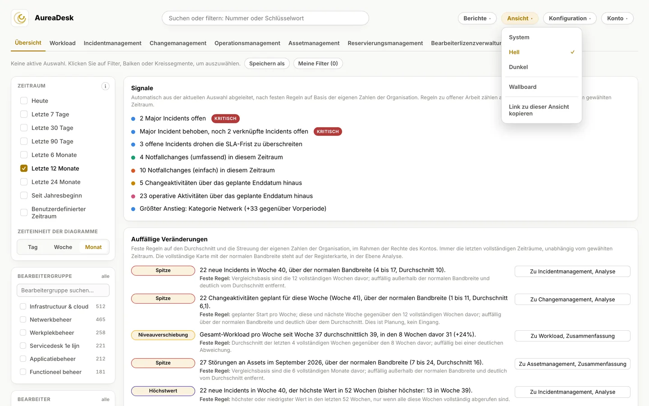The image size is (649, 406).
Task: Click the Höchstwert badge
Action: coord(163,391)
